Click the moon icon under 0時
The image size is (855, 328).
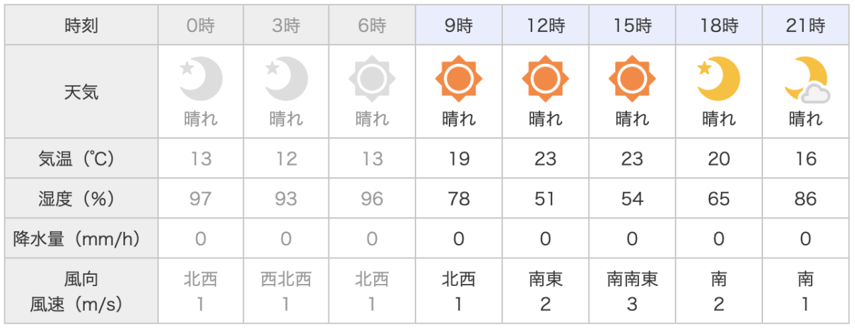coord(201,78)
